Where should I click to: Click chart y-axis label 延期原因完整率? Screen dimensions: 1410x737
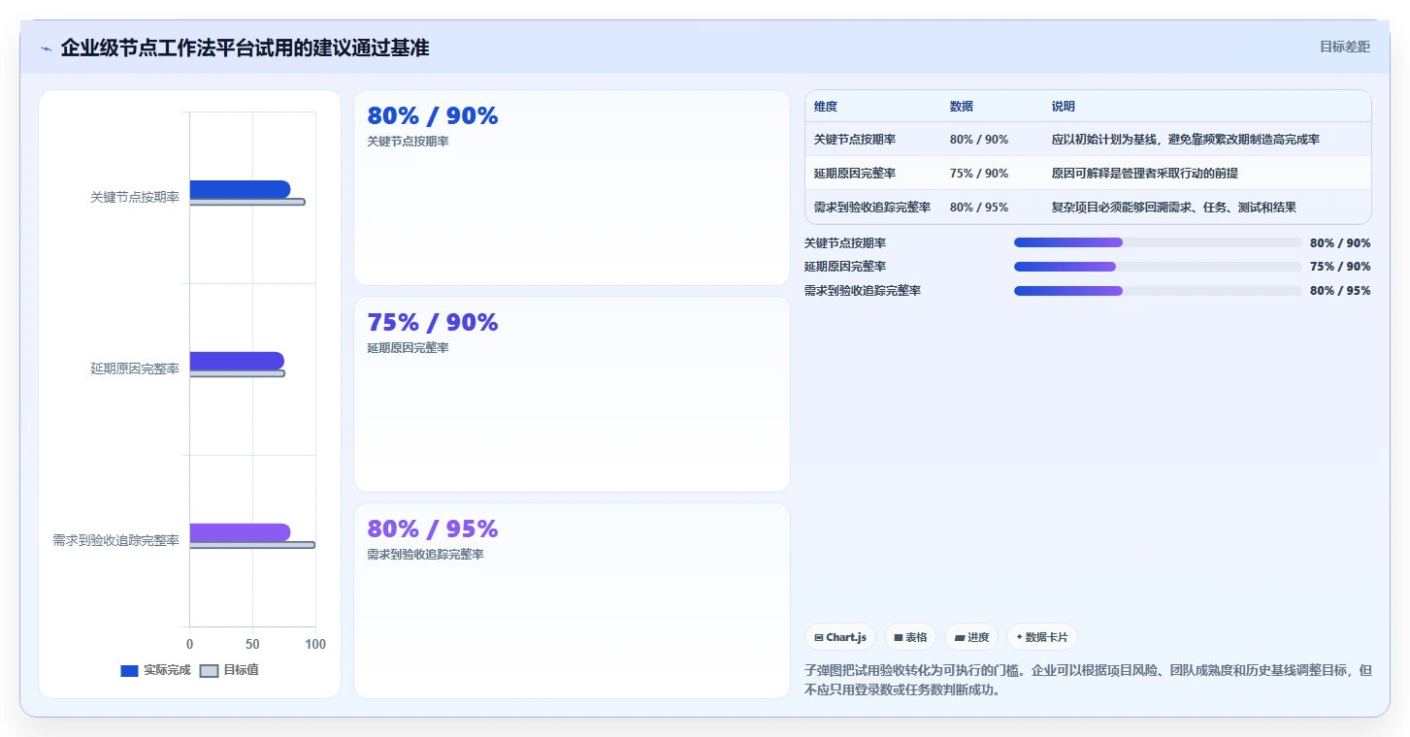tap(135, 368)
